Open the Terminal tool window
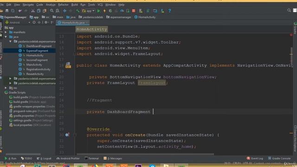This screenshot has width=297, height=167. (x=92, y=158)
